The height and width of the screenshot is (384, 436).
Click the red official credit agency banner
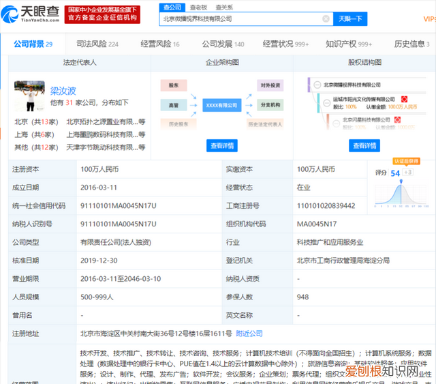(x=102, y=14)
